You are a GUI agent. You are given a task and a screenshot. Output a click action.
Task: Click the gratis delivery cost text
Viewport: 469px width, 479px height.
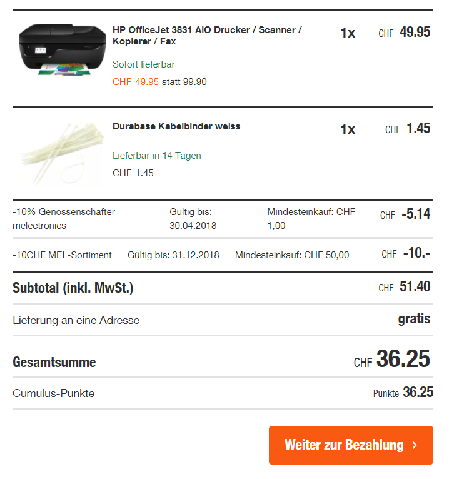click(x=414, y=319)
